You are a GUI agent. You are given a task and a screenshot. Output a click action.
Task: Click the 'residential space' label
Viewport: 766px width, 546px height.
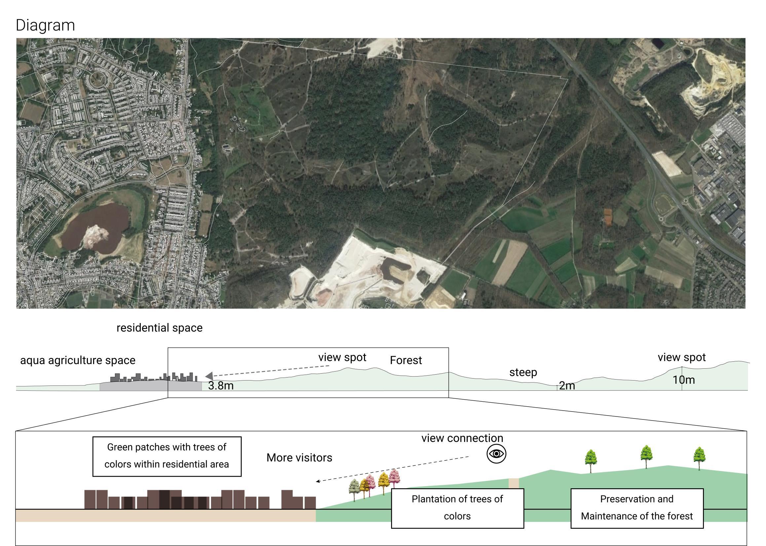point(159,328)
